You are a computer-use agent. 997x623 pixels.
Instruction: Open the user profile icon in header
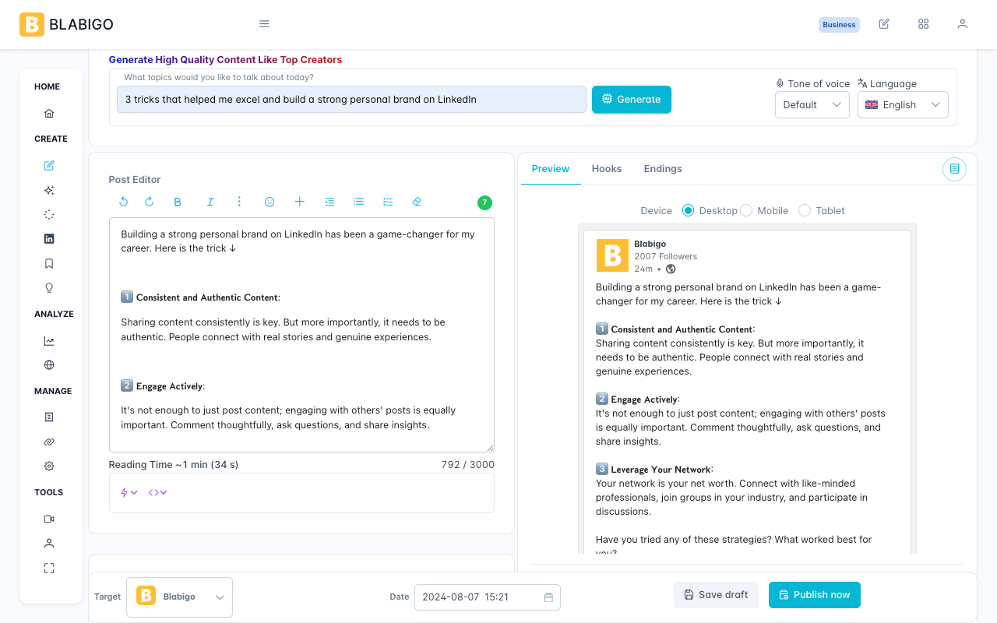(963, 24)
